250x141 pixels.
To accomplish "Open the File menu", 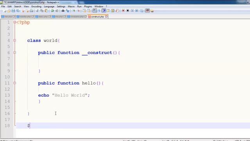I will click(x=3, y=6).
